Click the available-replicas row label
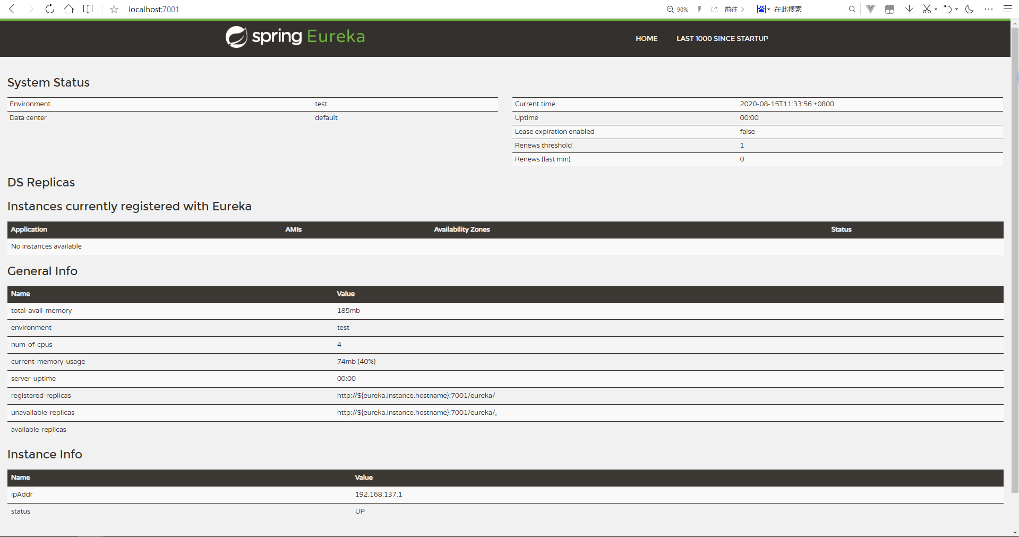 coord(39,430)
